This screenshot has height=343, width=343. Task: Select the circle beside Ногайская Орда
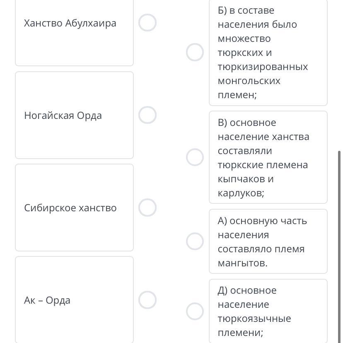tap(147, 115)
